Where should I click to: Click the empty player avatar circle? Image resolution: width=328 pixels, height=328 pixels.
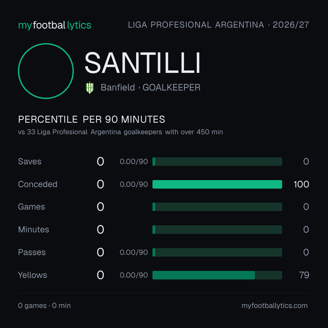click(46, 71)
